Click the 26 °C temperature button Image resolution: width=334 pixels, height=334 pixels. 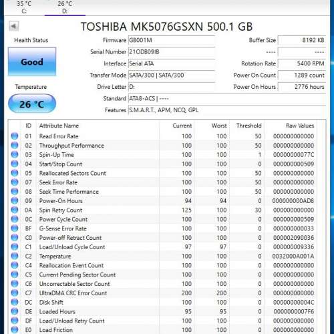[32, 104]
